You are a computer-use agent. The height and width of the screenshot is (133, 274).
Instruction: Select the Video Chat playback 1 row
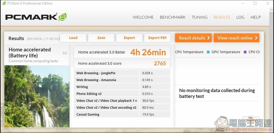click(122, 101)
